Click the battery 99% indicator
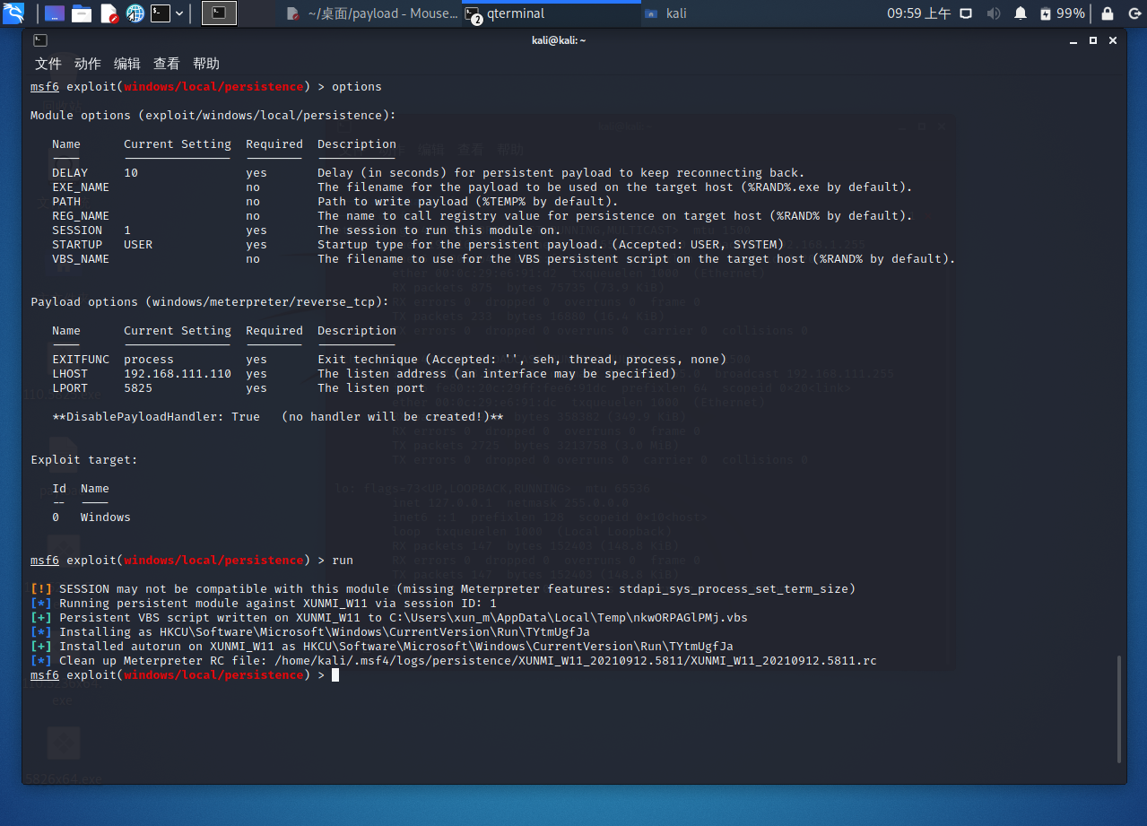 pos(1062,13)
